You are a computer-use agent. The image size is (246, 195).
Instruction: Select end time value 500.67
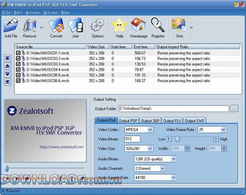tap(140, 53)
